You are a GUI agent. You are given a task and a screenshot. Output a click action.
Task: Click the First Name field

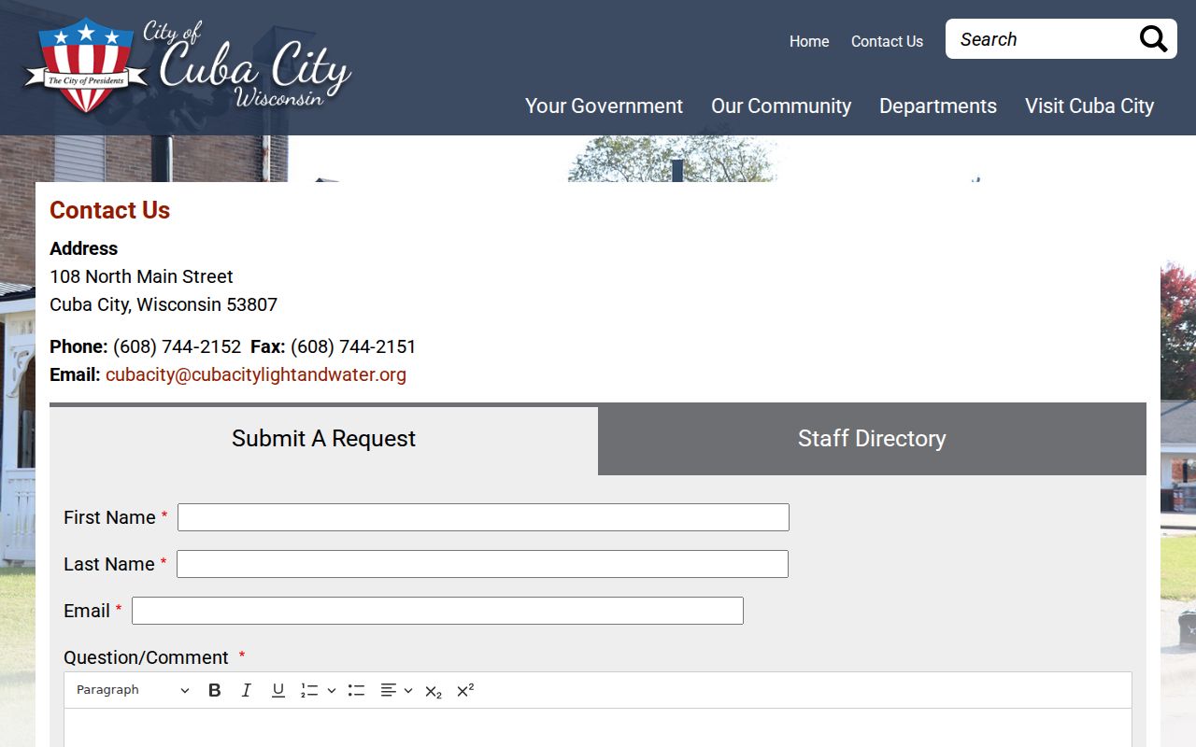(x=483, y=517)
